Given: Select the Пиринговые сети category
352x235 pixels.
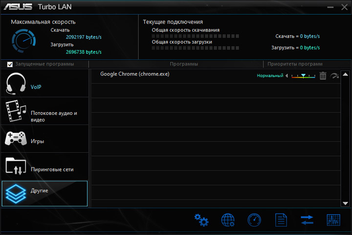Looking at the screenshot, I should (52, 170).
